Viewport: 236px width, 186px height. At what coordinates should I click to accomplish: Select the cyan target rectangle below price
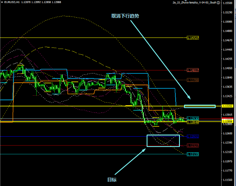163,135
